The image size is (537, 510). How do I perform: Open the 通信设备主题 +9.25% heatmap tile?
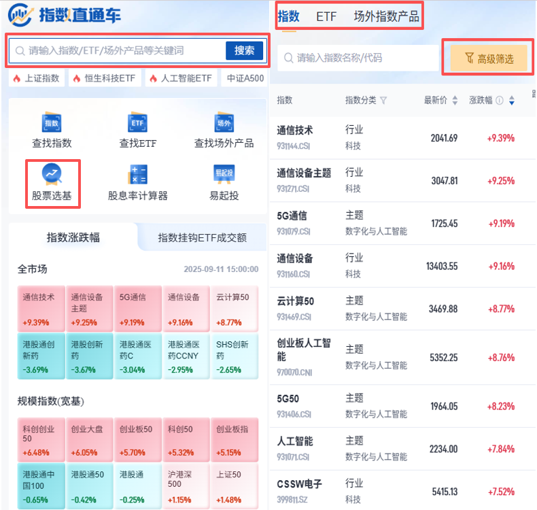[89, 309]
